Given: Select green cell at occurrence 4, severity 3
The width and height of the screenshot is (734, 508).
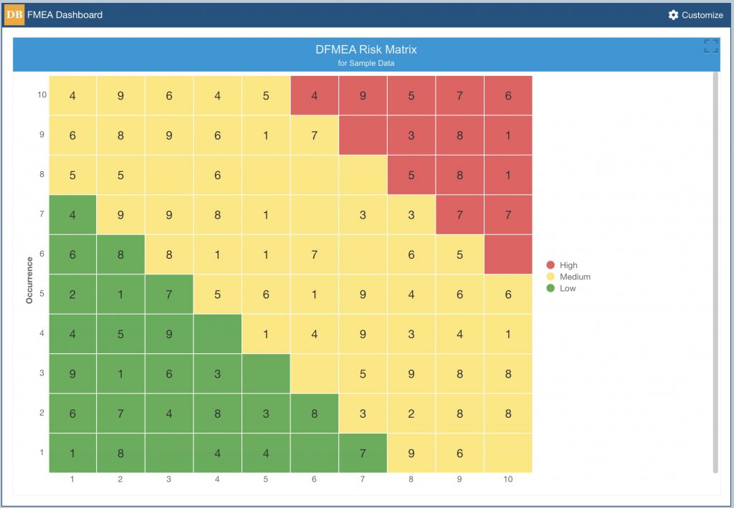Looking at the screenshot, I should pyautogui.click(x=169, y=334).
